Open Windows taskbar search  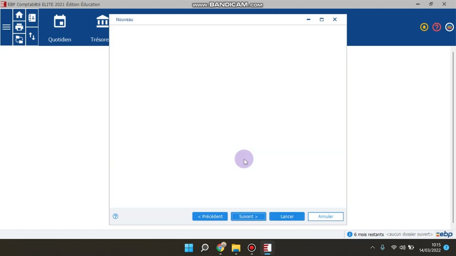tap(205, 248)
